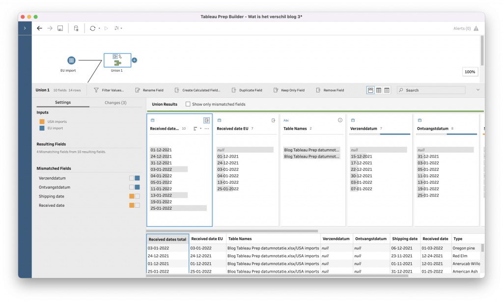Select the EU import input step icon
Screen dimensions: 503x302
(x=71, y=60)
